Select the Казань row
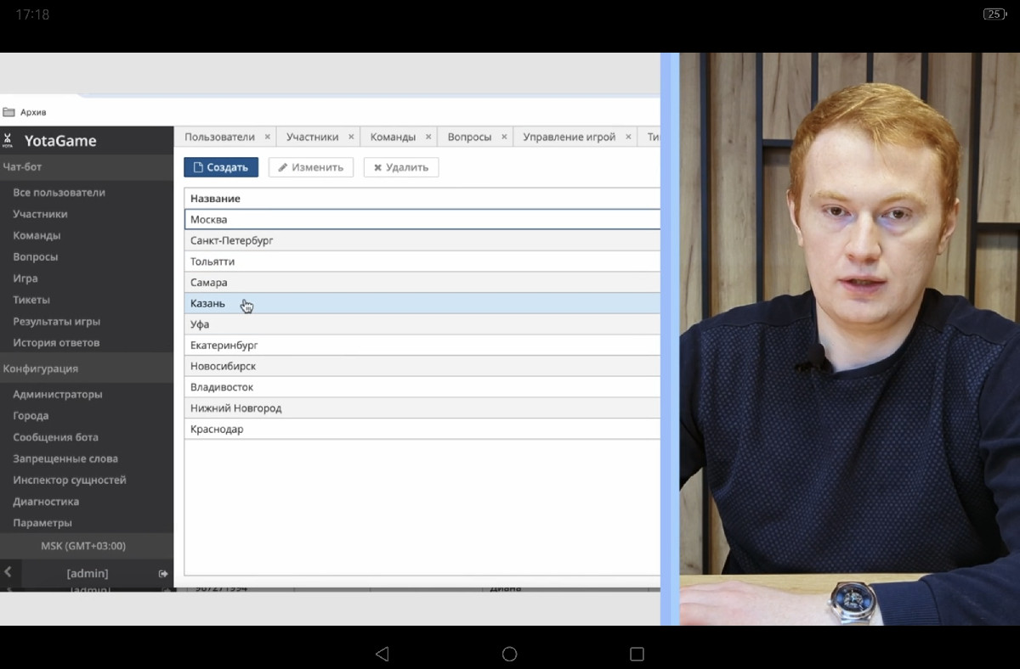The height and width of the screenshot is (669, 1020). (422, 303)
